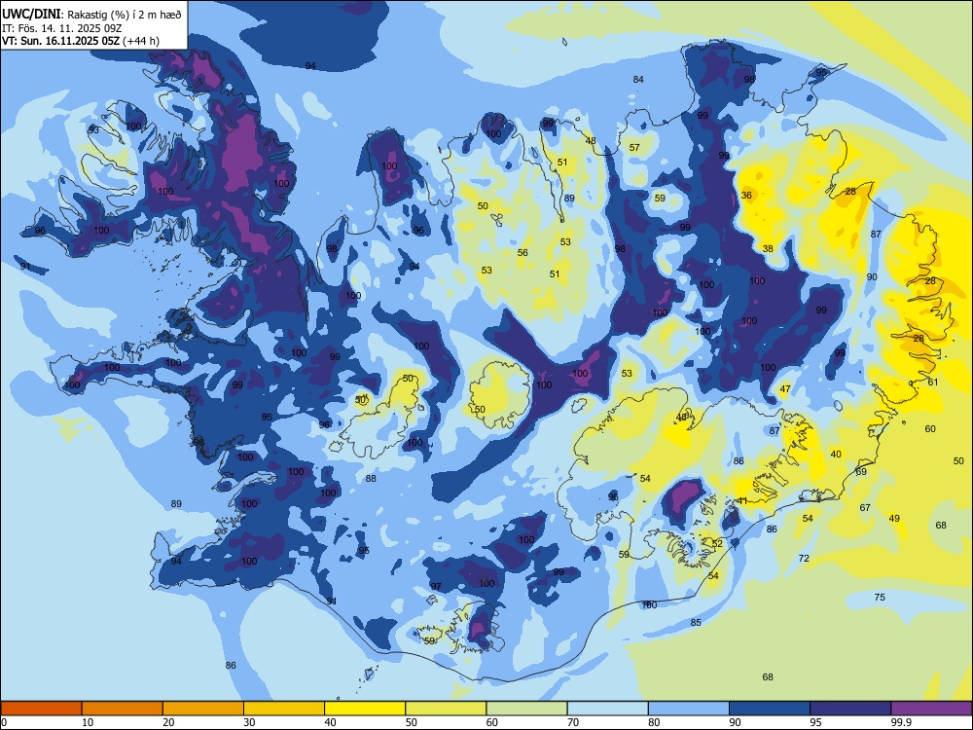
Task: Click the humidity value '41' on the map
Action: pos(742,501)
